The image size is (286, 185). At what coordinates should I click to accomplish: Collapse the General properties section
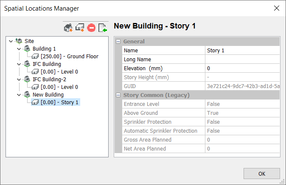118,42
